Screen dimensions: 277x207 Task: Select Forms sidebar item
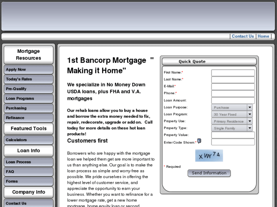pyautogui.click(x=29, y=182)
